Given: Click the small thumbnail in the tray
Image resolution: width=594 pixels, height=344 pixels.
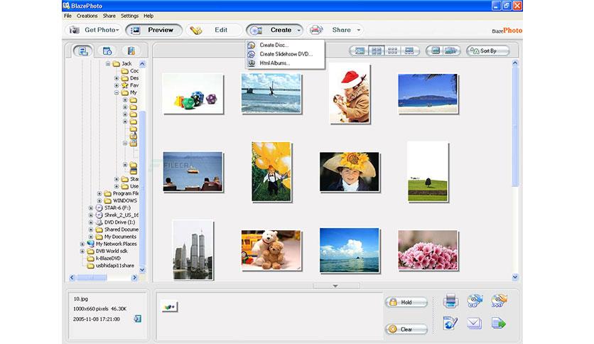Looking at the screenshot, I should tap(169, 306).
